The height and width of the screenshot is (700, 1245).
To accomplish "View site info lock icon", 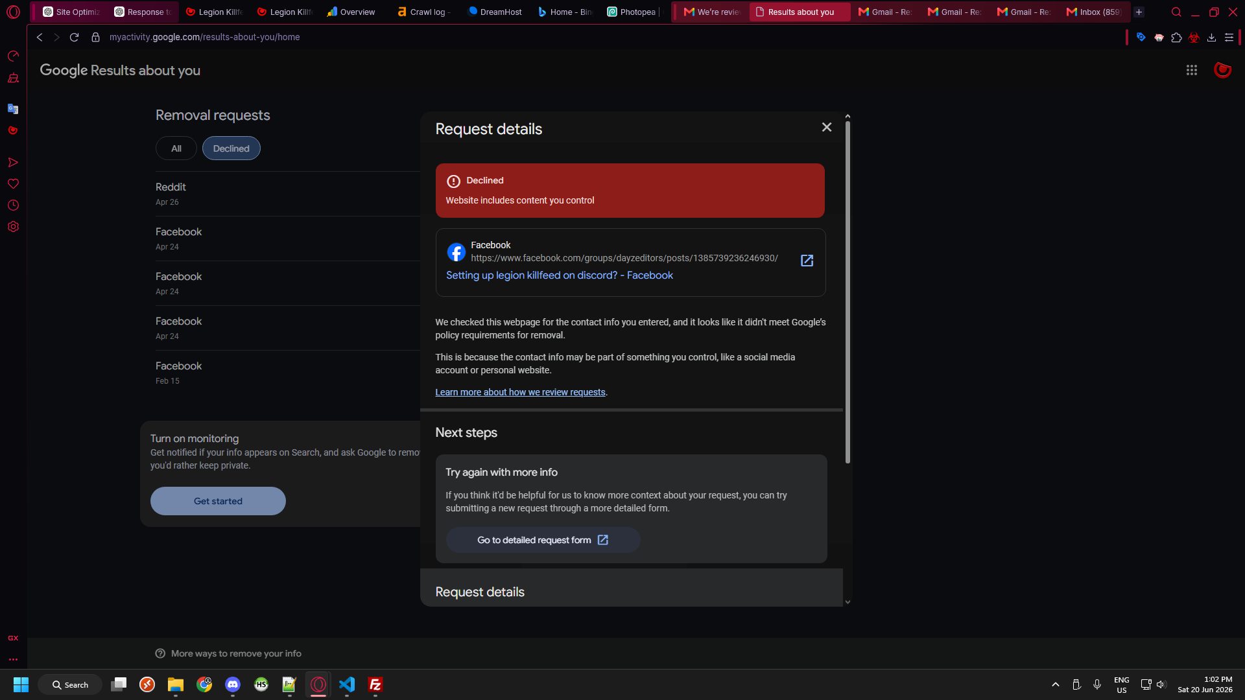I will click(x=95, y=38).
